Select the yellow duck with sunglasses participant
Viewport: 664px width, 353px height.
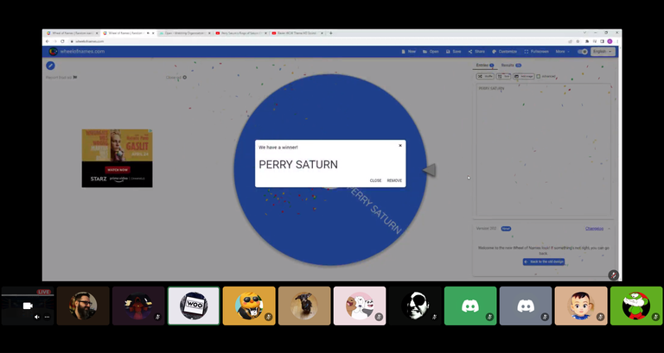coord(249,306)
